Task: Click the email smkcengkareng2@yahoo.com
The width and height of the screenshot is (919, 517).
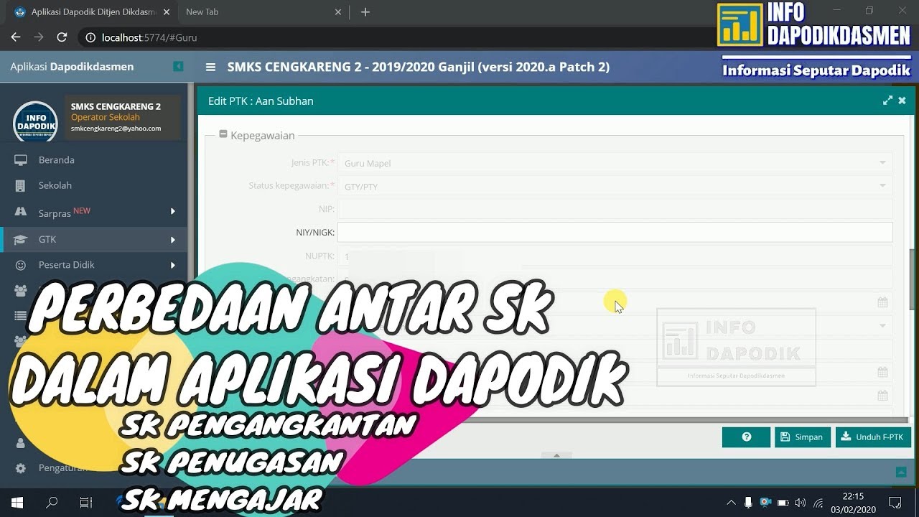Action: 116,129
